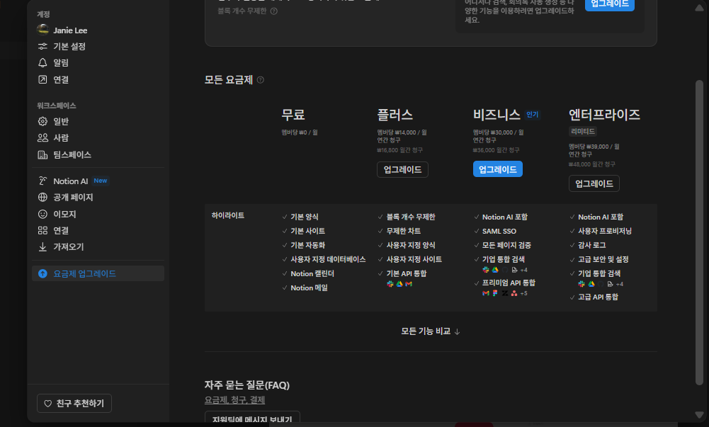
Task: Upgrade to the 플러스 plan
Action: [x=402, y=169]
